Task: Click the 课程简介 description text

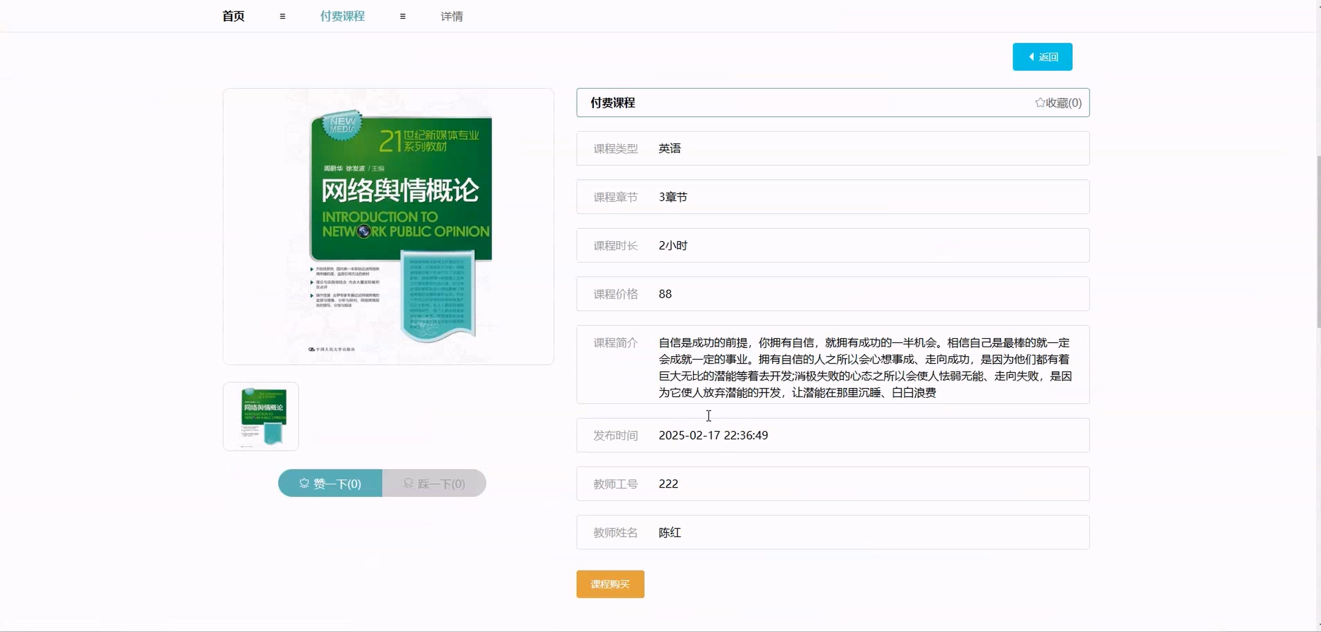Action: pos(865,367)
